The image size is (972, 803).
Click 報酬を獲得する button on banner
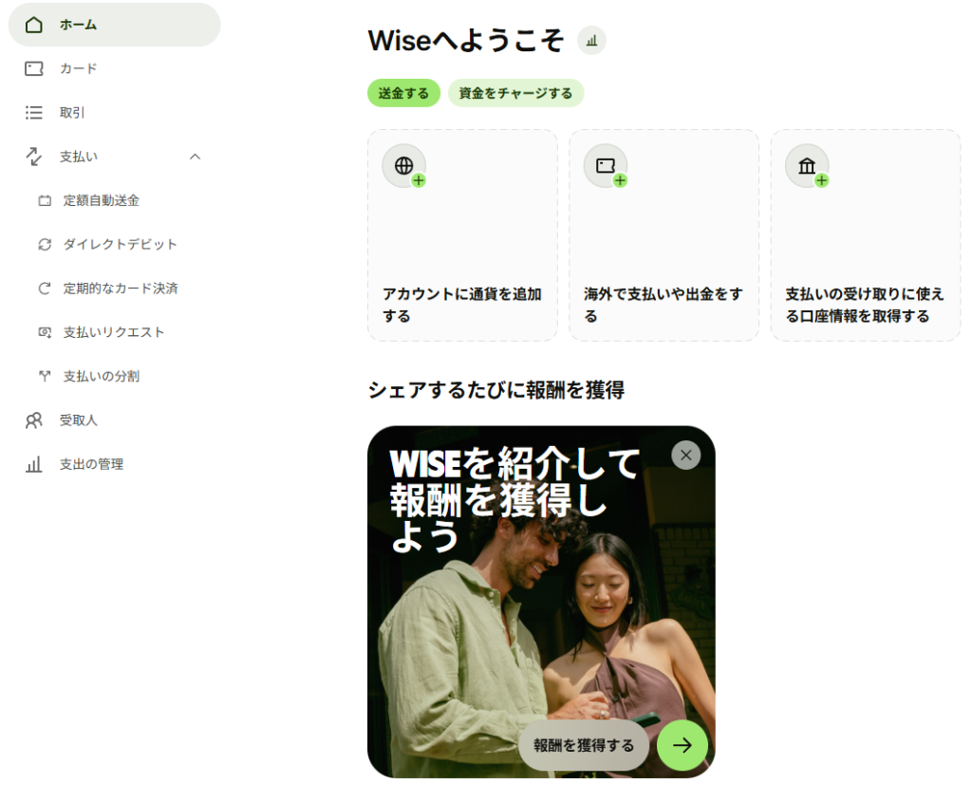584,745
